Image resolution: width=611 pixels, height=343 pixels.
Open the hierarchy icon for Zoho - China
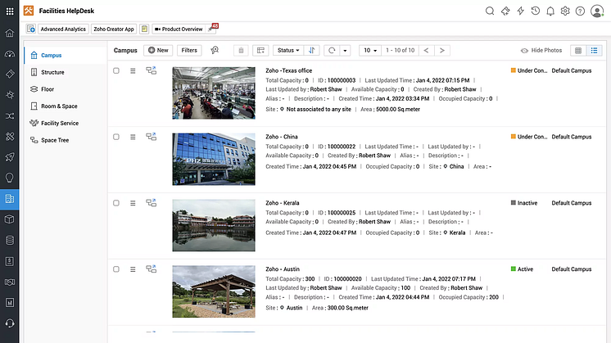coord(152,136)
